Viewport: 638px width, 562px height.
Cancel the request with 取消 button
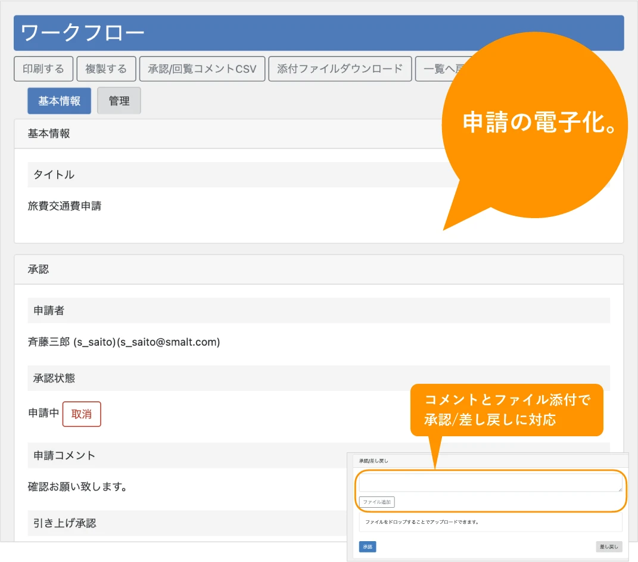(82, 414)
